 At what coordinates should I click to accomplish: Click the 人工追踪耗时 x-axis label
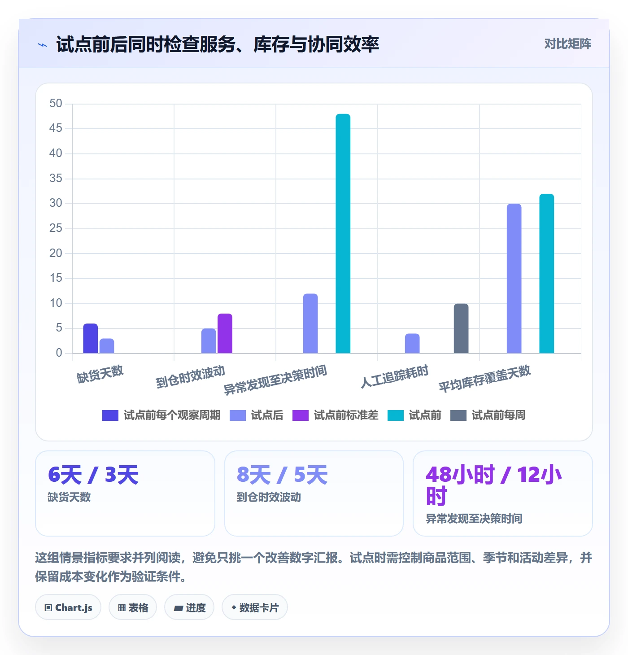(395, 376)
